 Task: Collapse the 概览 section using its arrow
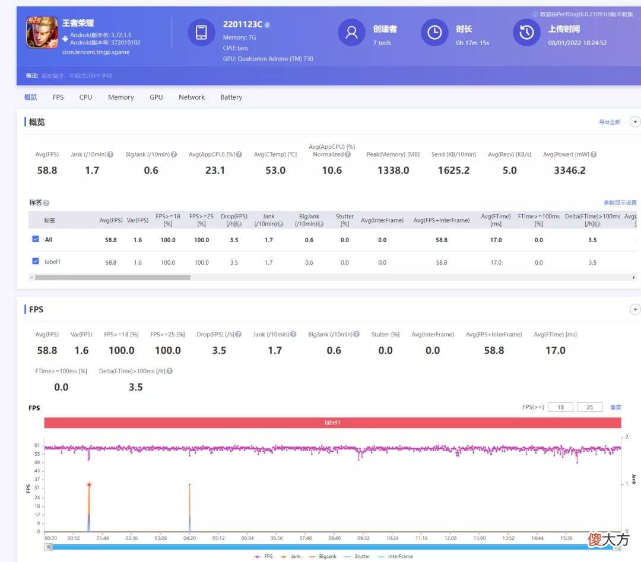pos(635,122)
